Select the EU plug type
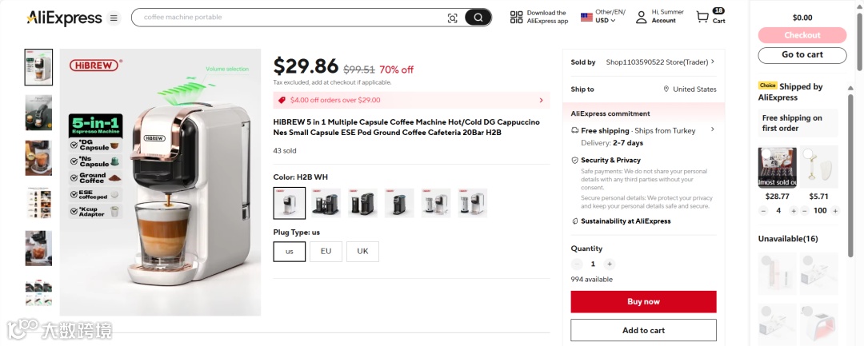This screenshot has height=346, width=864. (326, 251)
